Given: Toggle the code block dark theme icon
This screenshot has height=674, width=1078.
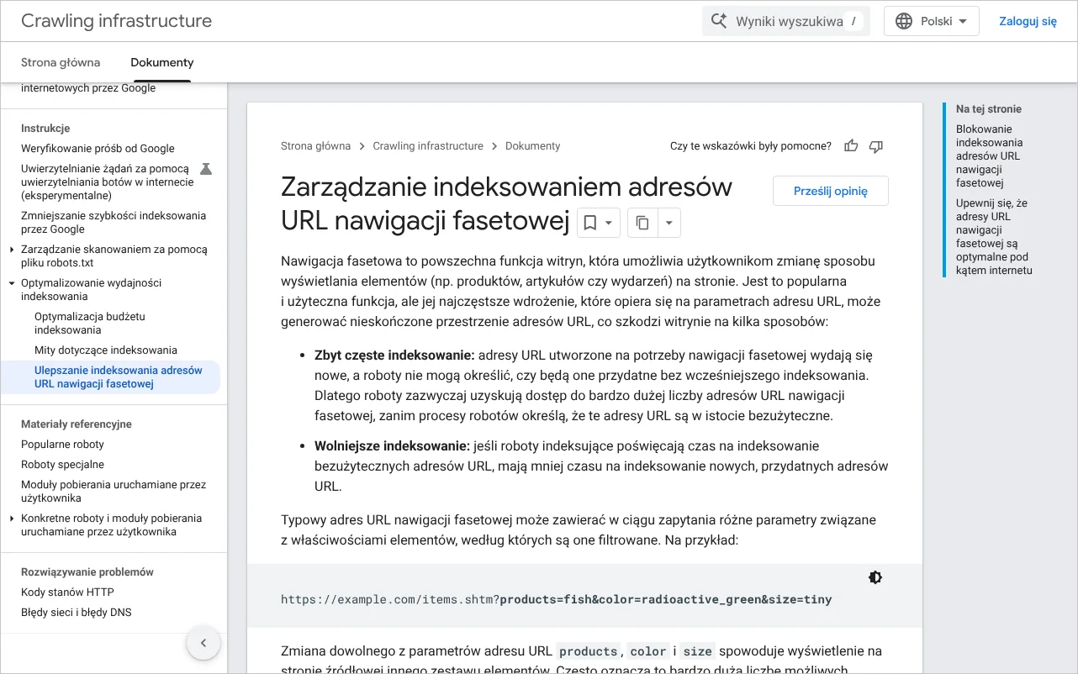Looking at the screenshot, I should click(875, 577).
